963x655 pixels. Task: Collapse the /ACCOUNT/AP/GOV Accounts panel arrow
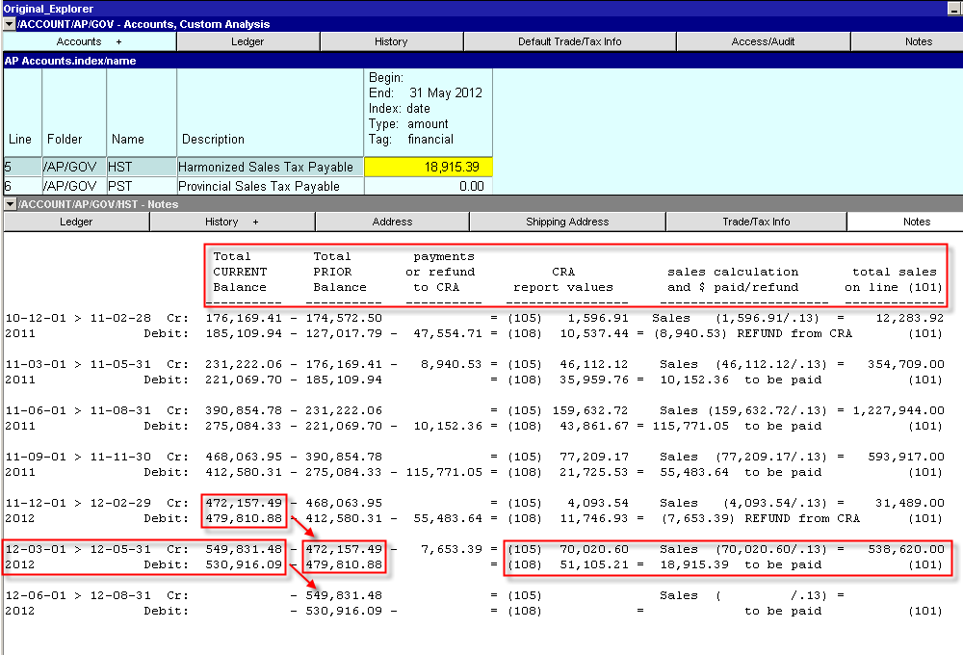coord(10,24)
